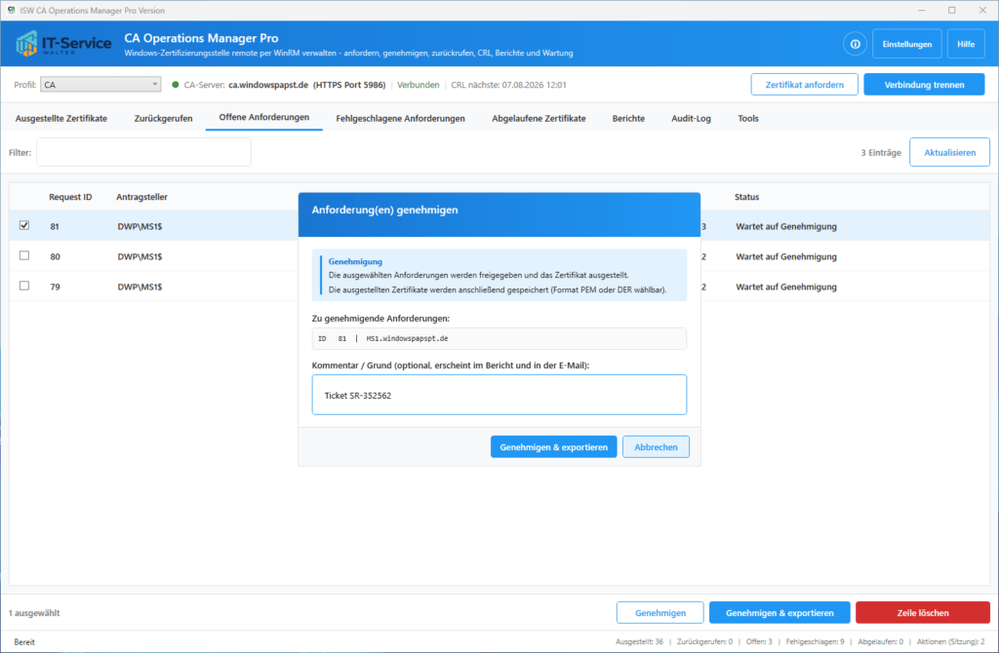Open the Tools tab
999x653 pixels.
(748, 118)
